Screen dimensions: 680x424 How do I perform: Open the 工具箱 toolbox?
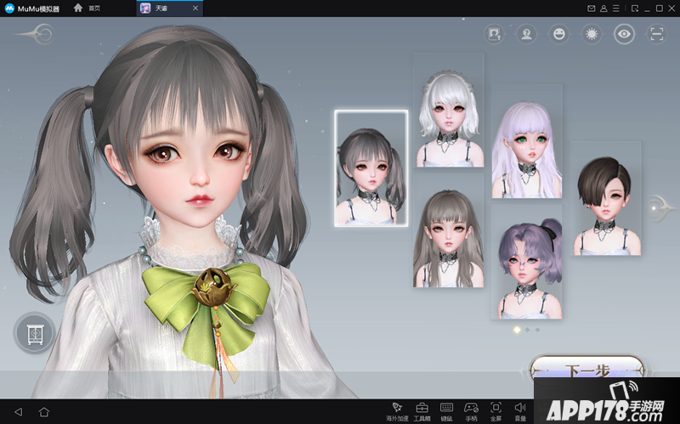pyautogui.click(x=422, y=411)
